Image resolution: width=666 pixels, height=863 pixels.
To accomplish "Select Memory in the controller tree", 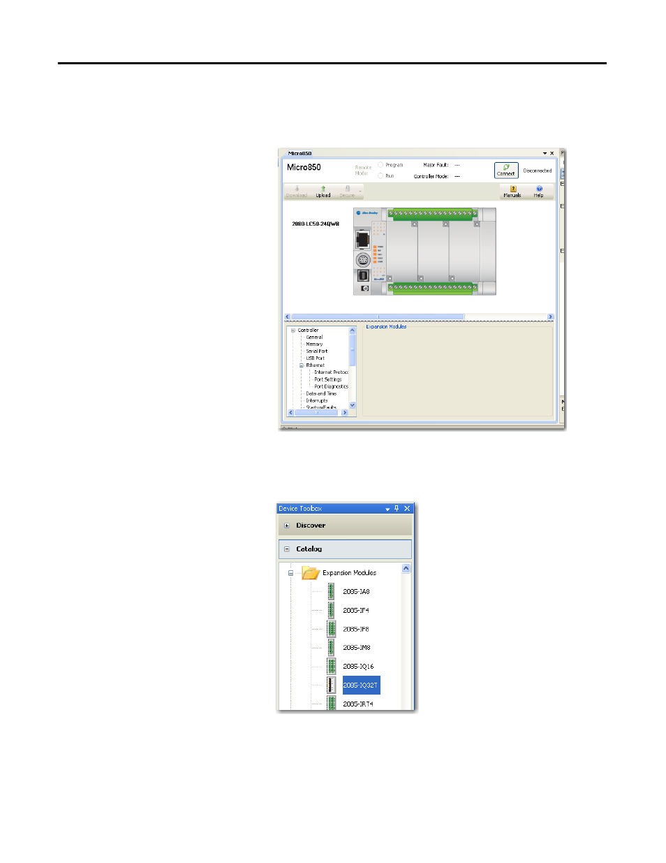I will point(314,345).
